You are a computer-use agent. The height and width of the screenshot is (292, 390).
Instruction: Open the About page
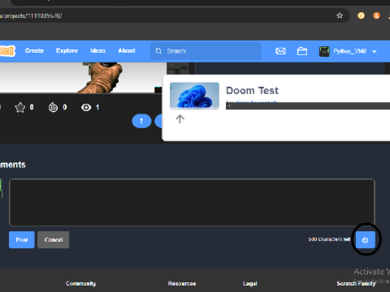point(127,50)
